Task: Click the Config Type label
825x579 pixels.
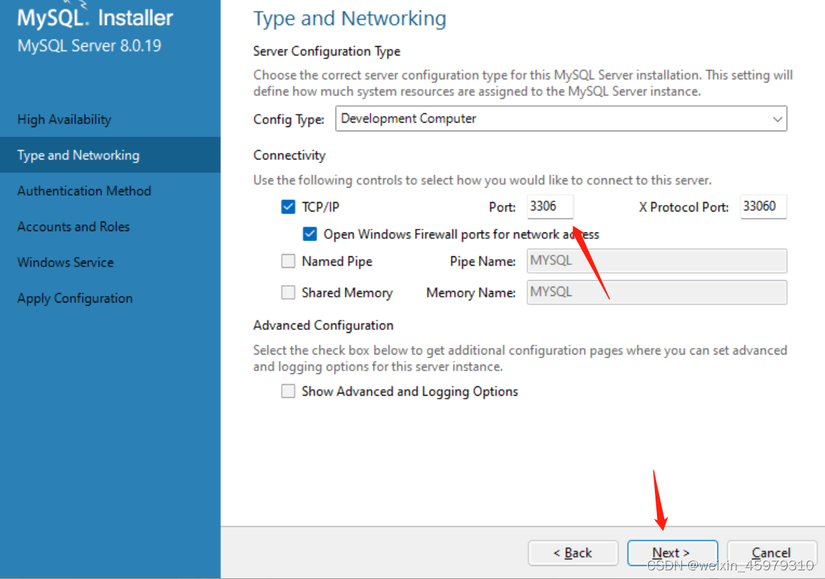Action: coord(289,120)
